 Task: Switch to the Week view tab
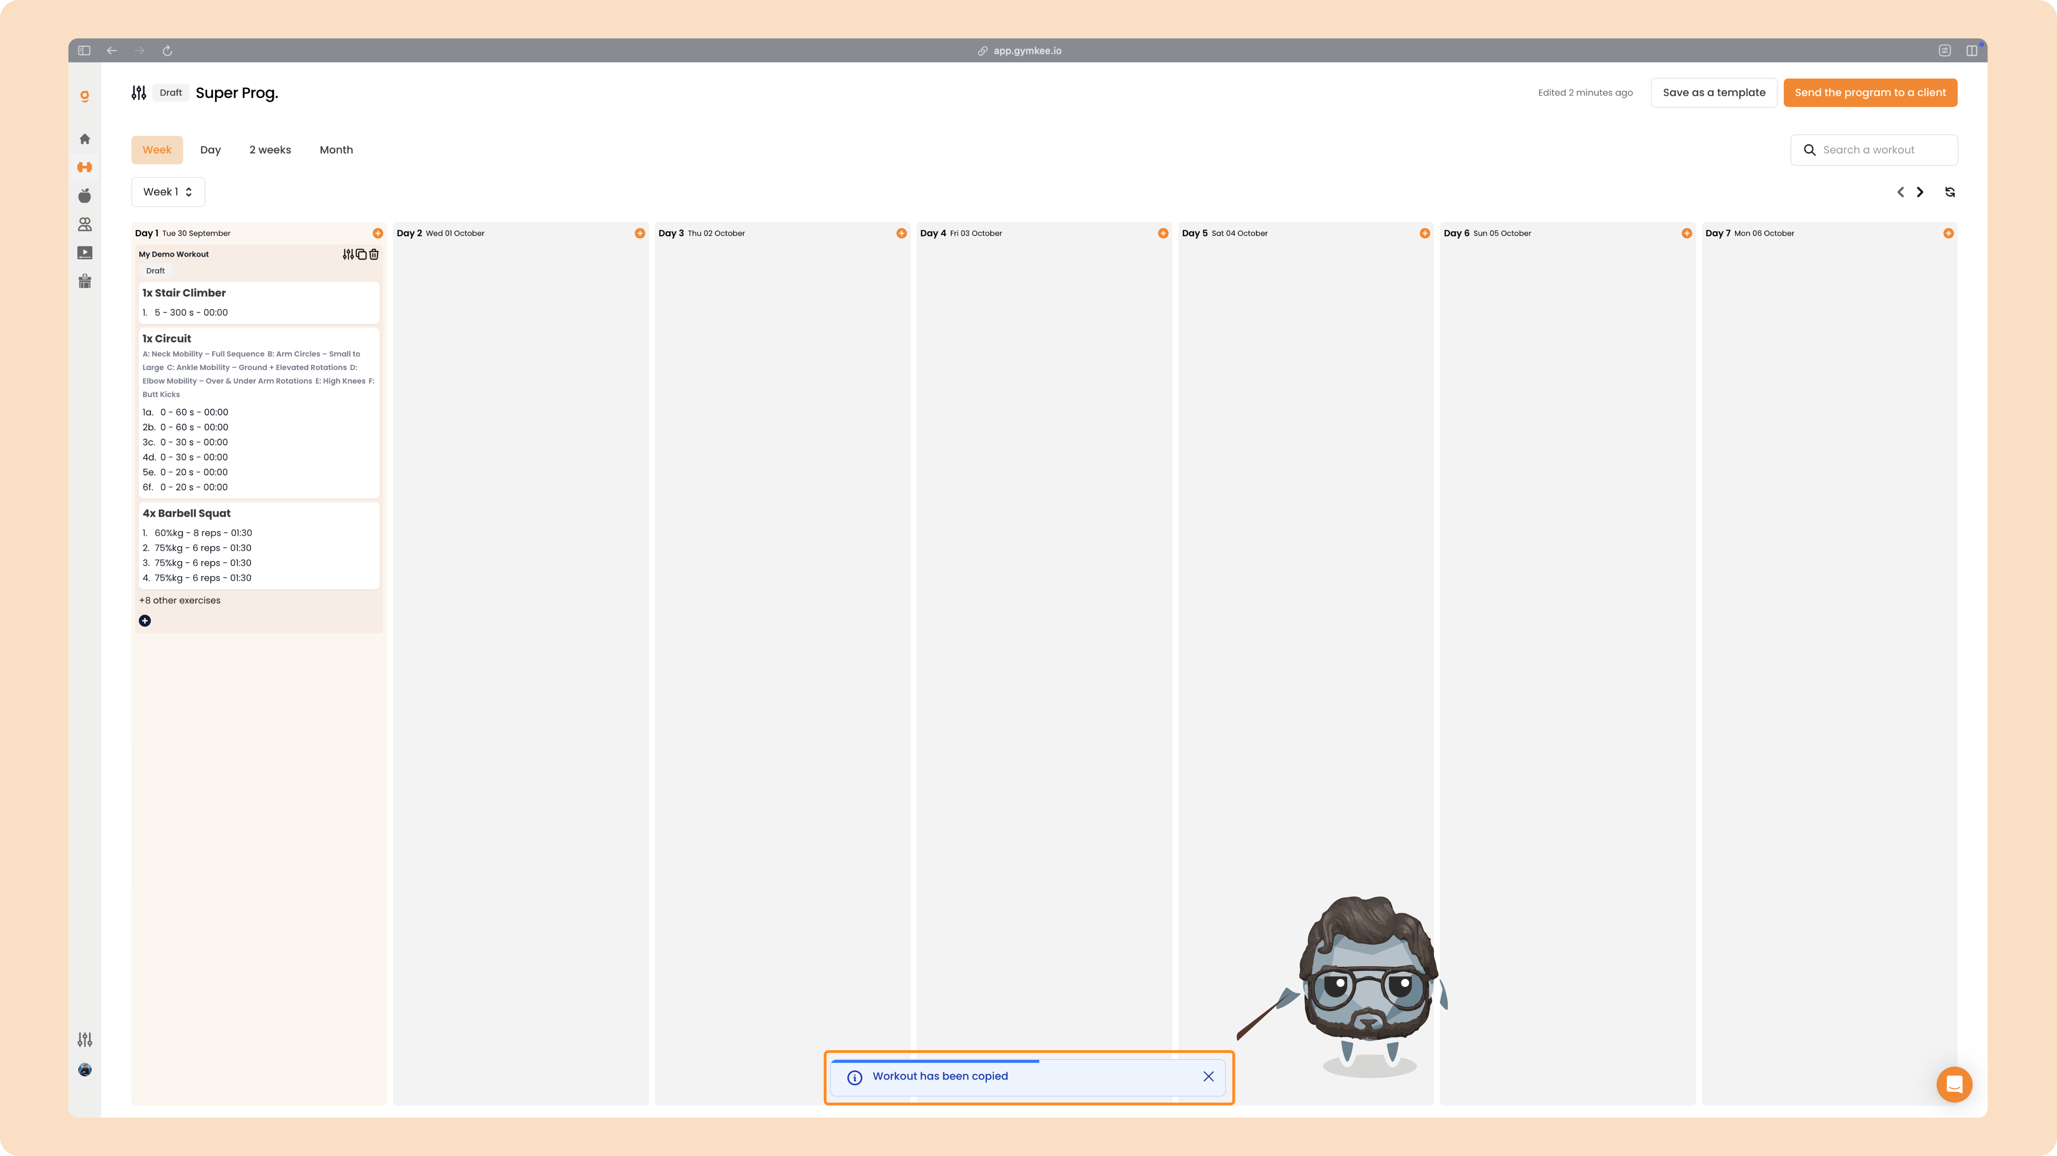pos(157,150)
